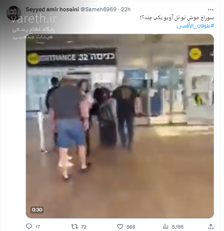This screenshot has height=231, width=224.
Task: Open view analytics bar chart icon
Action: [166, 227]
